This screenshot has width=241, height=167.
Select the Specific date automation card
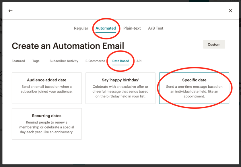click(x=194, y=88)
